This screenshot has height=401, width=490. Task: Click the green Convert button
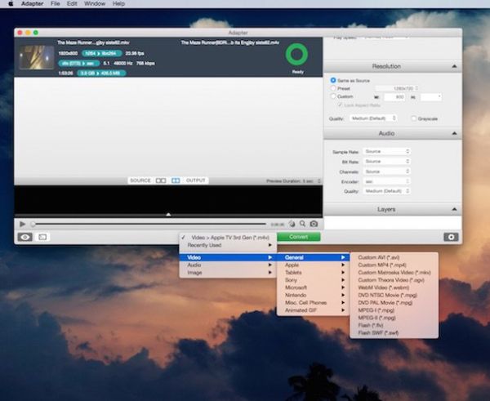[x=298, y=237]
